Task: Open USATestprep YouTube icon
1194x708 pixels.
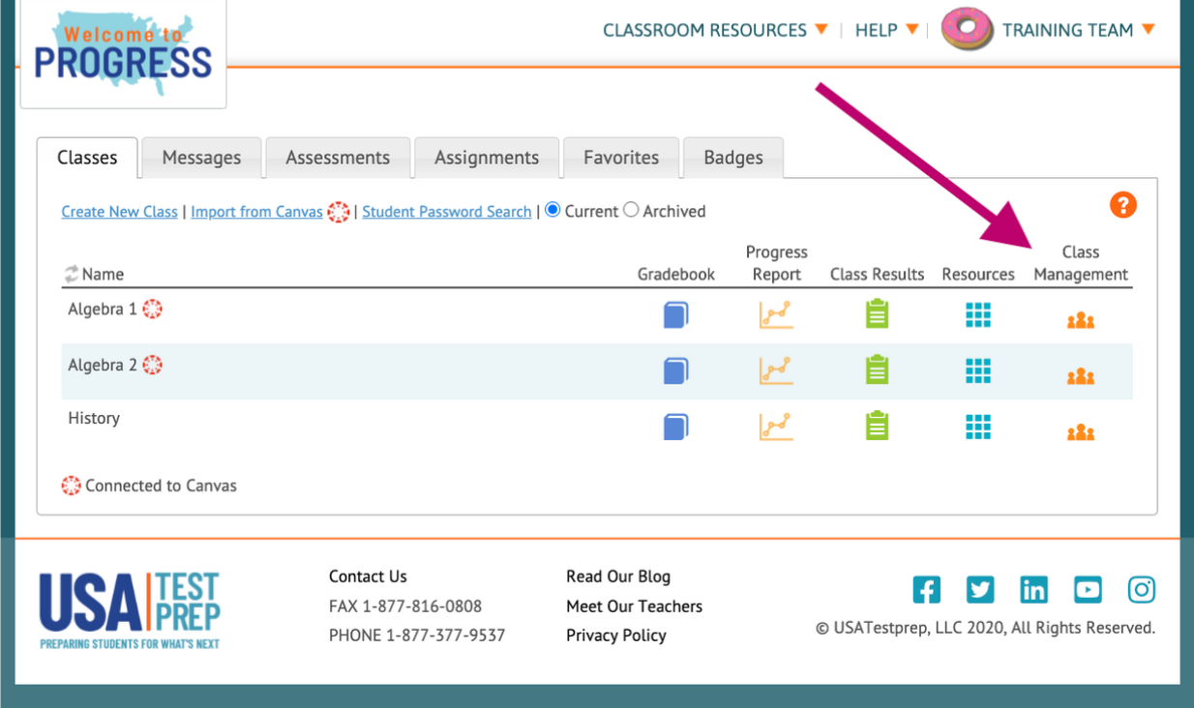Action: (x=1088, y=589)
